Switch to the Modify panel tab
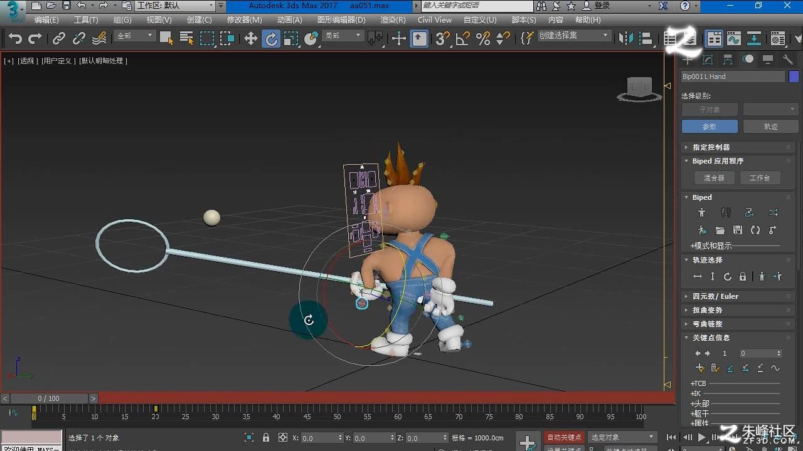 [708, 60]
